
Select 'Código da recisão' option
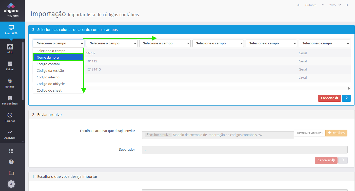pyautogui.click(x=58, y=71)
